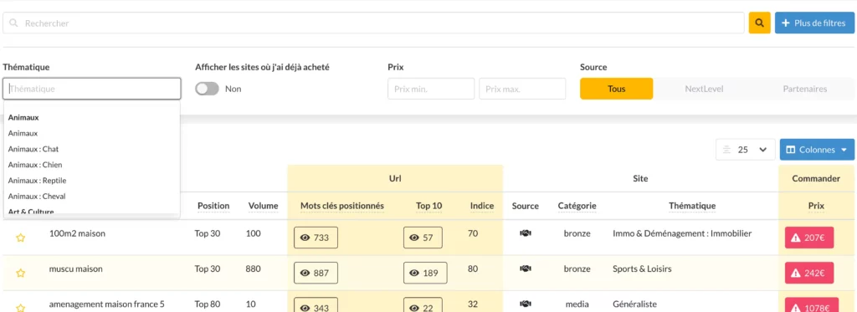Image resolution: width=857 pixels, height=312 pixels.
Task: View the 733 positioned keywords
Action: (x=316, y=238)
